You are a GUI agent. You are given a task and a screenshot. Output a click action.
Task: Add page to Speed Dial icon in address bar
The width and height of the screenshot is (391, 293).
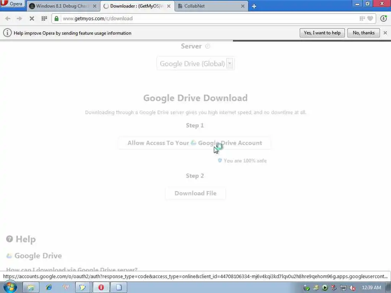[x=362, y=18]
